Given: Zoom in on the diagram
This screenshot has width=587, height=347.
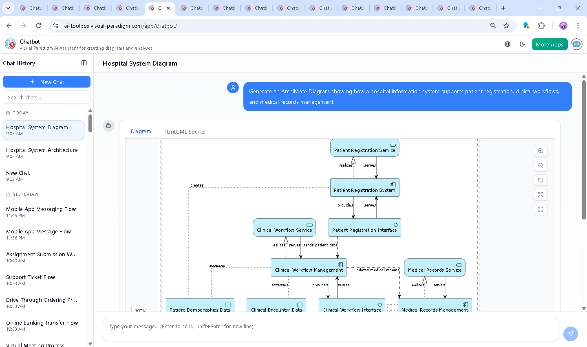Looking at the screenshot, I should [x=541, y=151].
